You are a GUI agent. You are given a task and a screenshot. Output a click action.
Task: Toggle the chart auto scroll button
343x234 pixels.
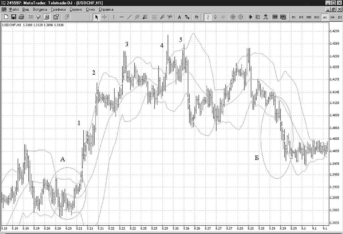pyautogui.click(x=250, y=17)
